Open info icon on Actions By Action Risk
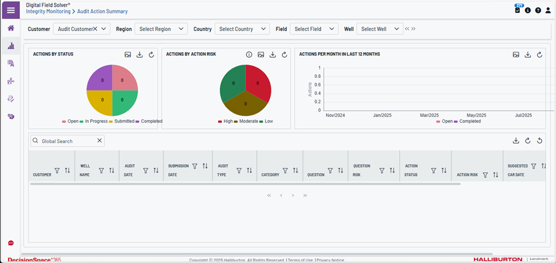The width and height of the screenshot is (556, 263). (x=249, y=54)
